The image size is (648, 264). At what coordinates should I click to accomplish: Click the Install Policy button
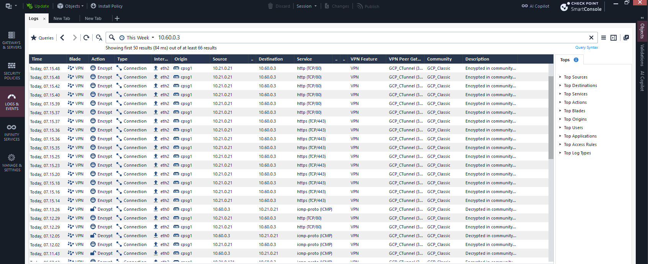[x=107, y=6]
